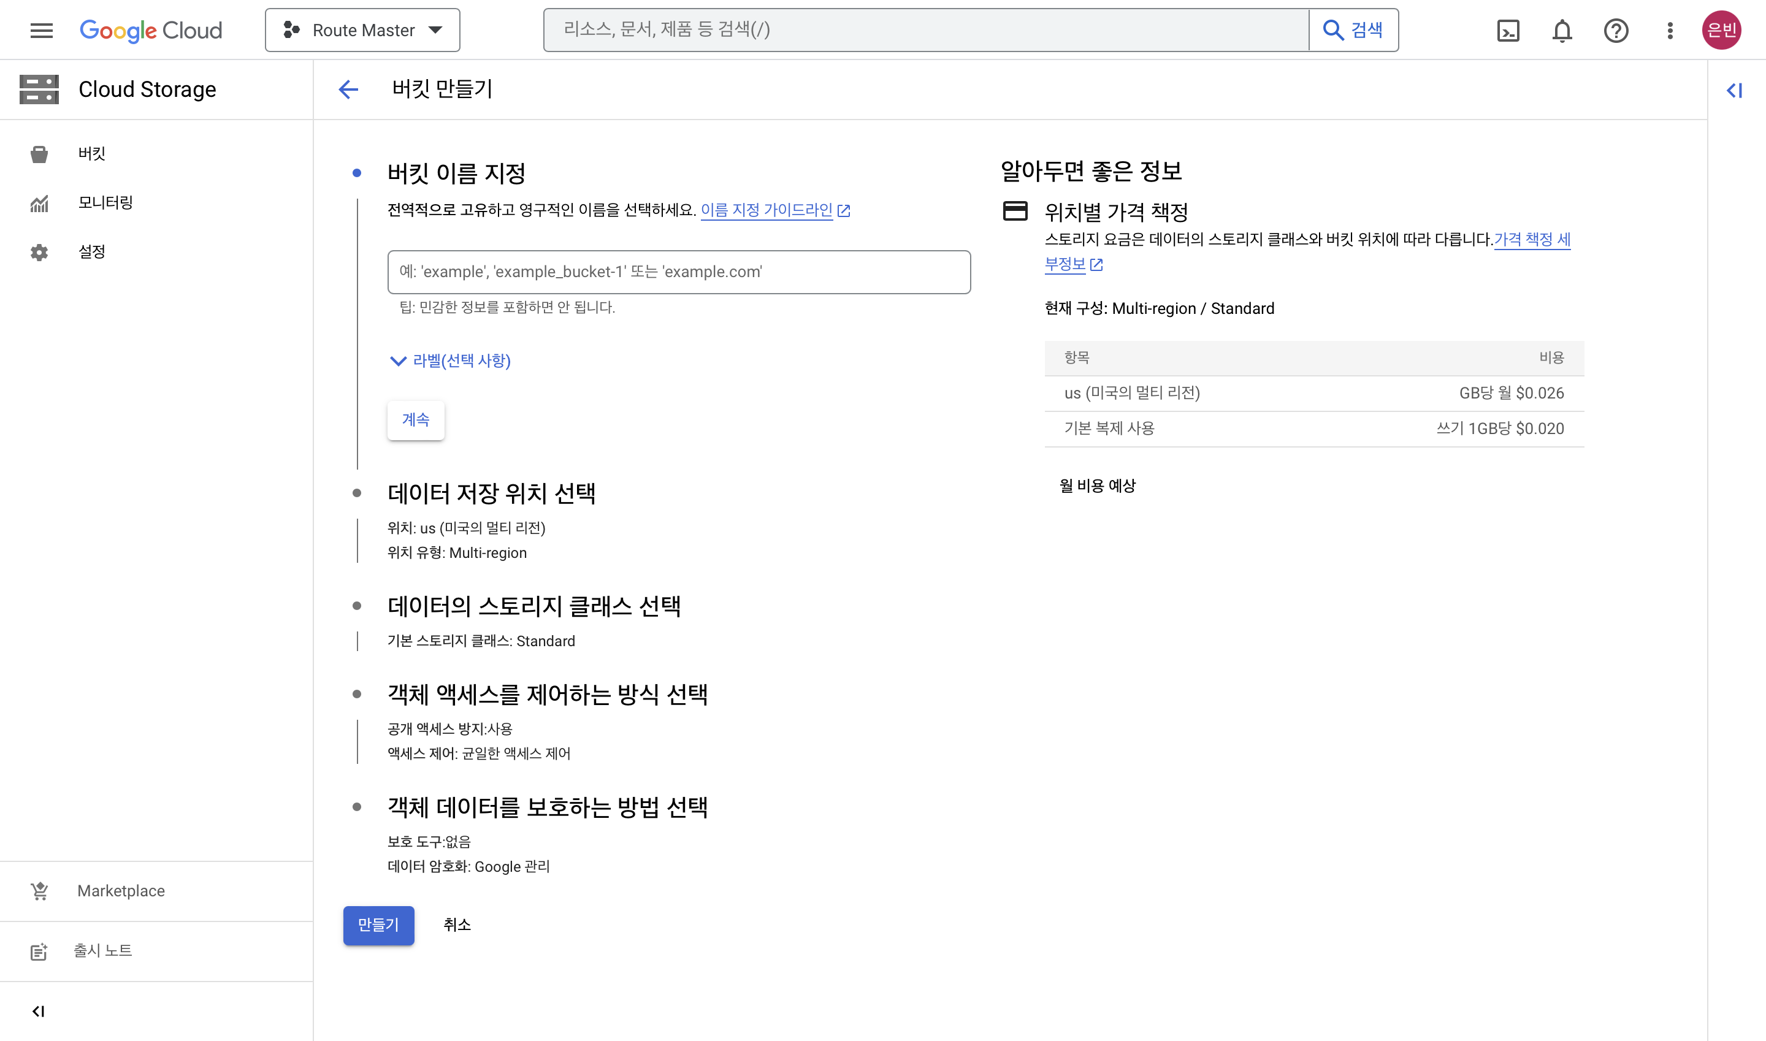Expand the 데이터 저장 위치 선택 step

point(491,493)
